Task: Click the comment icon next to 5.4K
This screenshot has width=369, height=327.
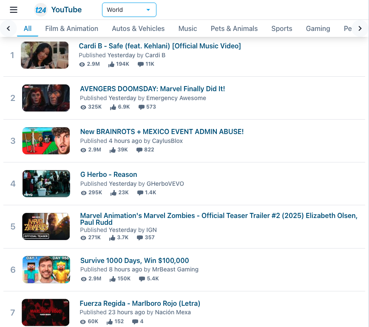Action: [142, 279]
